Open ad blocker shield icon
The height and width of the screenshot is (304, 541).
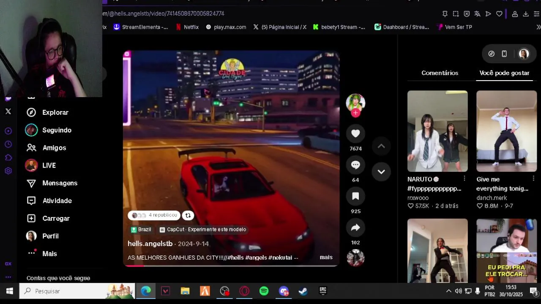467,14
